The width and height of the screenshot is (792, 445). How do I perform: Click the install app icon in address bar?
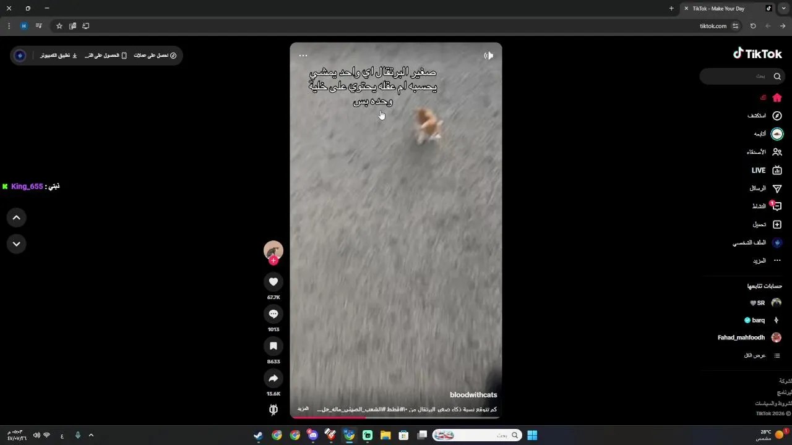pos(86,26)
